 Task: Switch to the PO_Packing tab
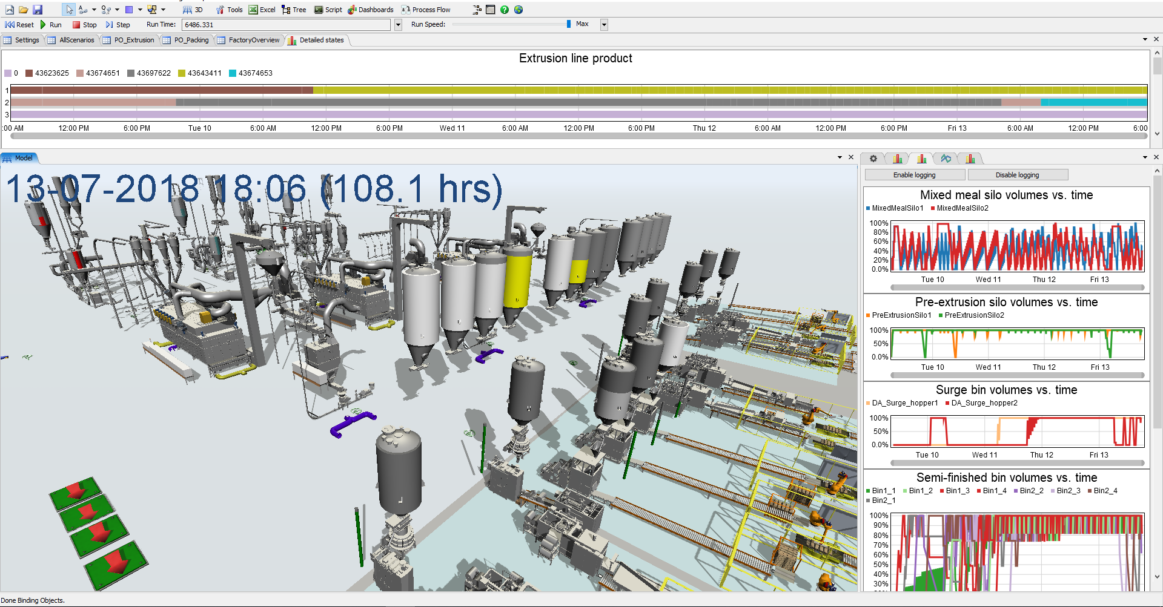point(186,40)
